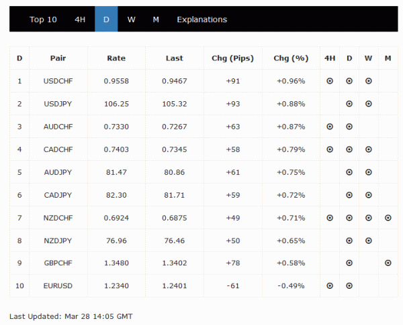
Task: Click the Top 10 menu label
Action: [43, 19]
